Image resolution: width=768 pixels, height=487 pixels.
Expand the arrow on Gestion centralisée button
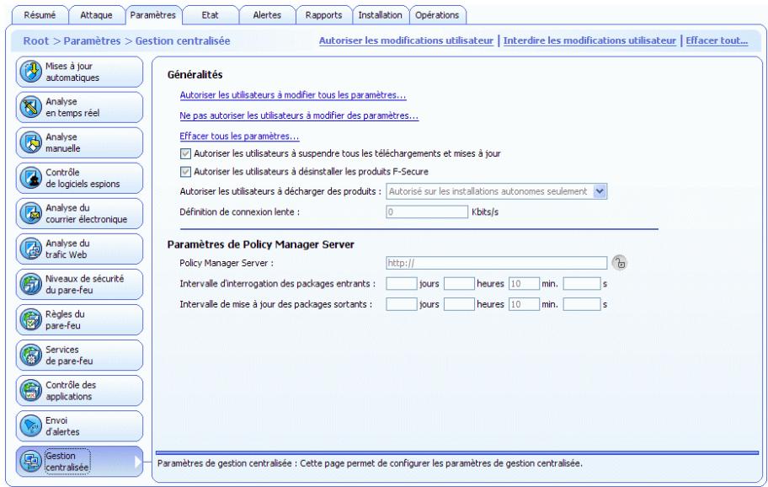tap(137, 462)
